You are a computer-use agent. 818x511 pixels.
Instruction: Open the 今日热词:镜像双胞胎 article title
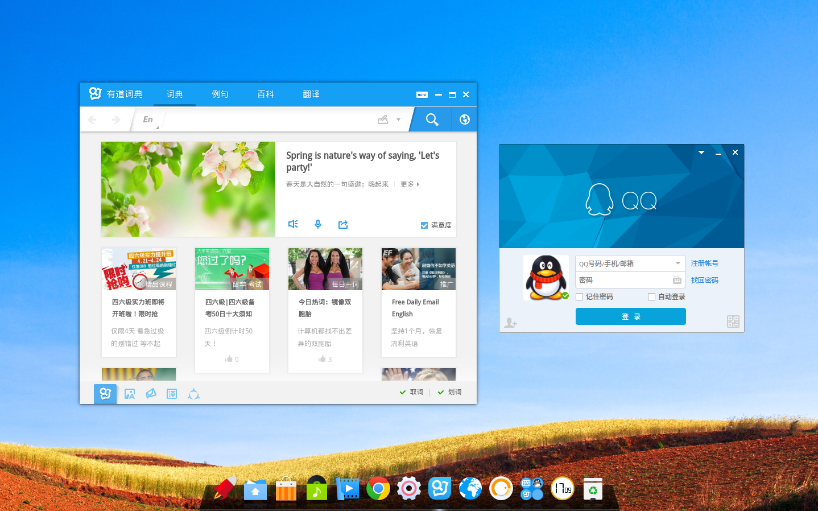[325, 308]
